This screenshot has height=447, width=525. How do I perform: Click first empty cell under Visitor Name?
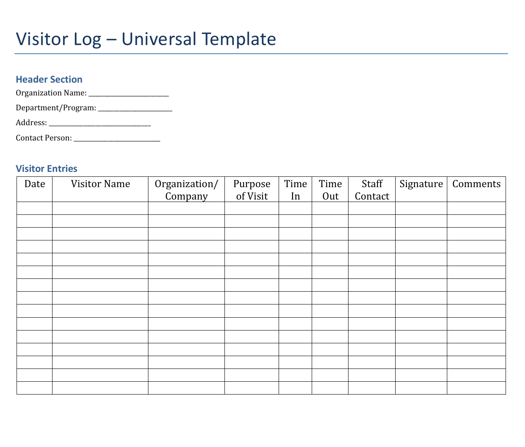(100, 208)
